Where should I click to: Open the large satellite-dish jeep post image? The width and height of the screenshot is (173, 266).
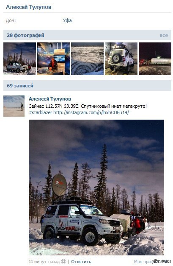point(96,188)
